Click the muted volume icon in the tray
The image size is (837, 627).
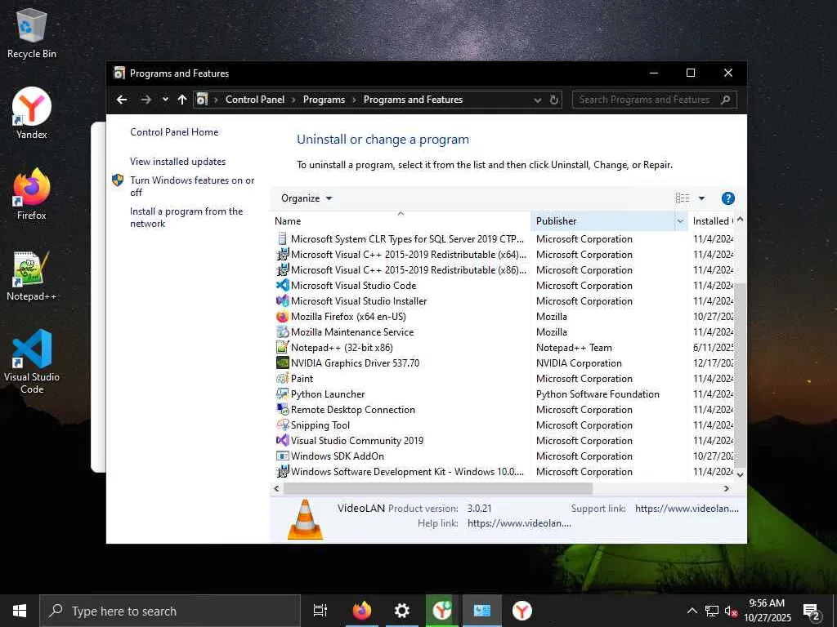click(730, 611)
